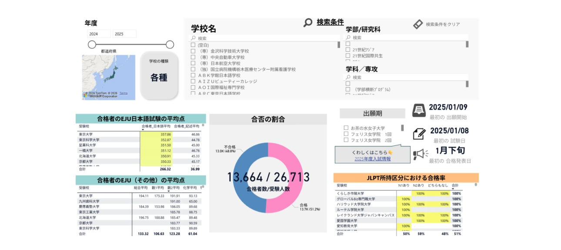Check the AOI国際福祉専門学校 checkbox
This screenshot has height=250, width=561.
193,88
